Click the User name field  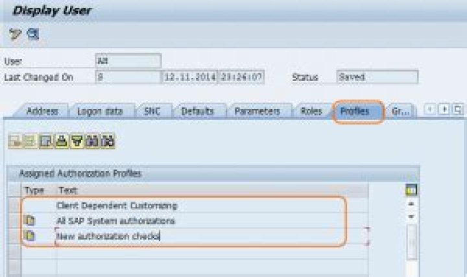coord(127,61)
